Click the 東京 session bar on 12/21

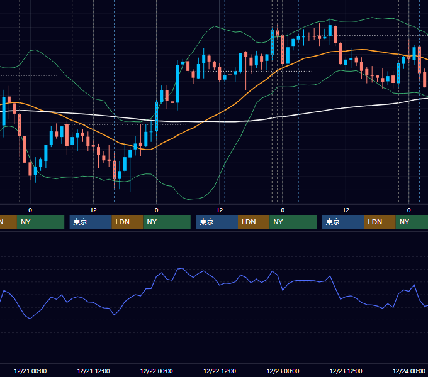91,222
